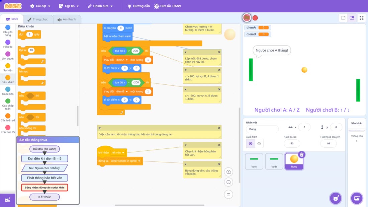Collapse the 'x > 200' comment note

tap(185, 70)
